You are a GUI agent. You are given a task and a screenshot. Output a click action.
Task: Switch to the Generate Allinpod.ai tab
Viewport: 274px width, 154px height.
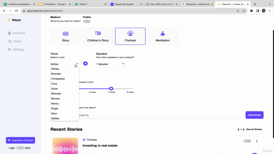pos(197,4)
